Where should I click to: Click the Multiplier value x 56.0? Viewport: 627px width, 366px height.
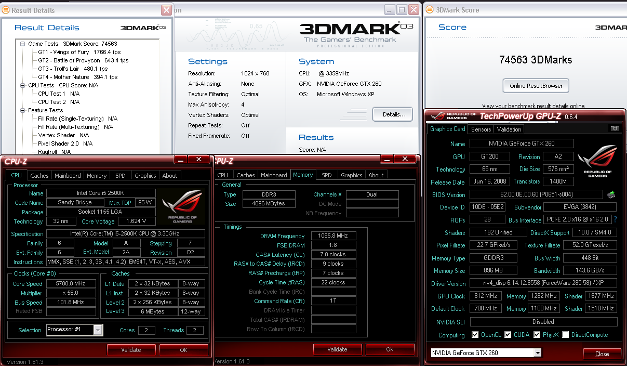[x=71, y=293]
